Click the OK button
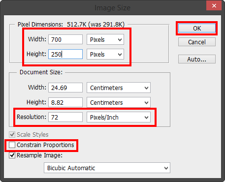The image size is (225, 182). (197, 28)
